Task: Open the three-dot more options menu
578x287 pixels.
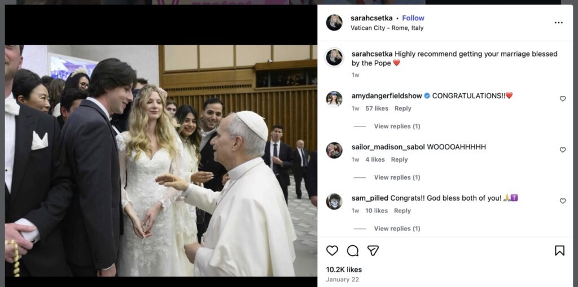Action: [x=558, y=23]
